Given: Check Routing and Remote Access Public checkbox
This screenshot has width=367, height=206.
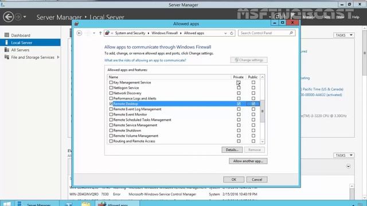Looking at the screenshot, I should [x=253, y=141].
